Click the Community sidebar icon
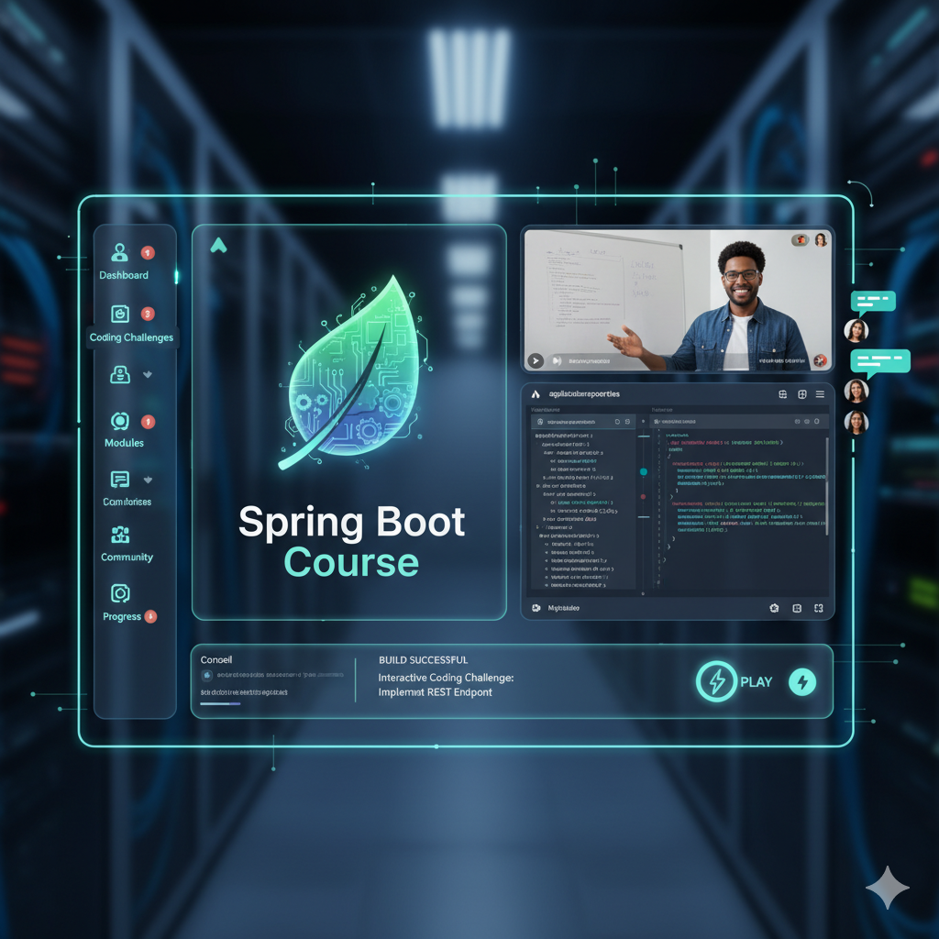 120,536
